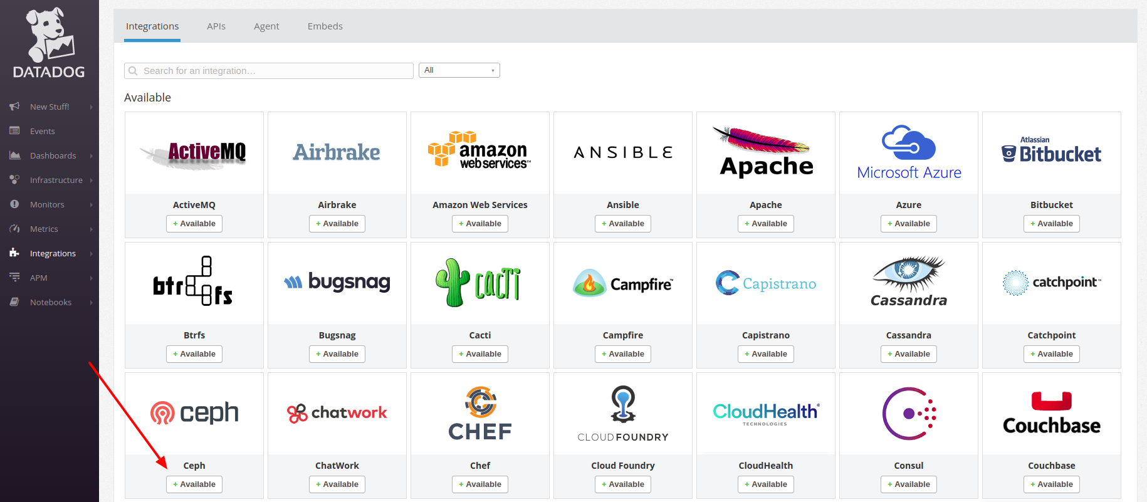Open the Ansible logo tile
This screenshot has width=1147, height=502.
coord(623,152)
